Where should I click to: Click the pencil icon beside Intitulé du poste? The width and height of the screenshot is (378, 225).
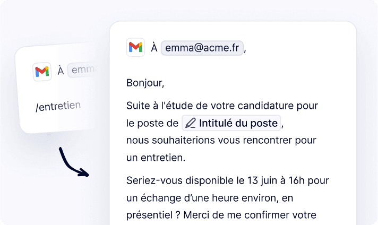pos(191,123)
